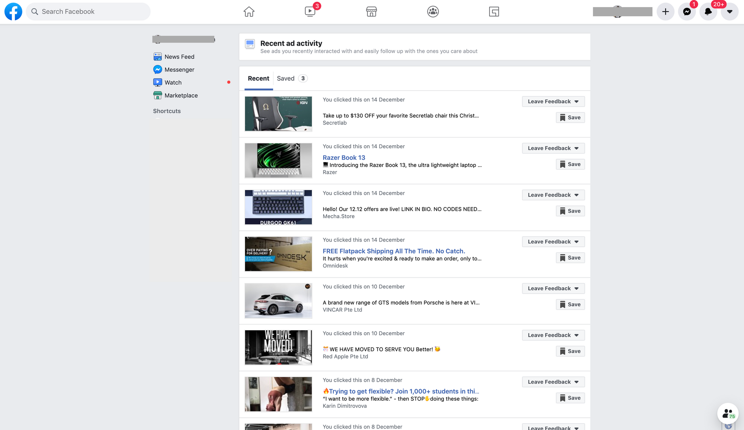This screenshot has height=430, width=744.
Task: Click the yoga pose ad thumbnail
Action: coord(278,394)
